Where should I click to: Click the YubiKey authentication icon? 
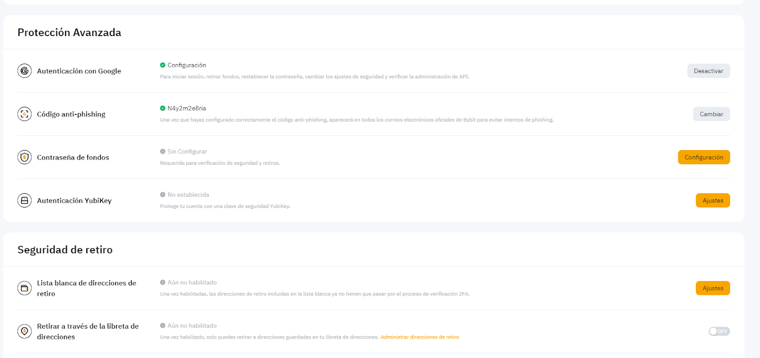click(25, 200)
